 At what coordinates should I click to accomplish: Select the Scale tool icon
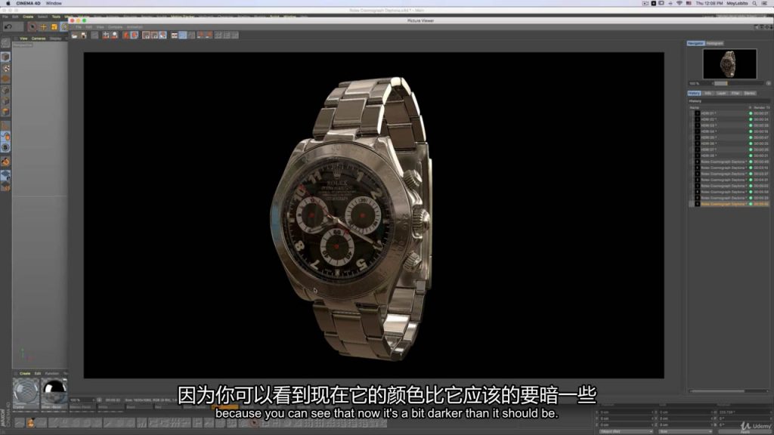(54, 26)
